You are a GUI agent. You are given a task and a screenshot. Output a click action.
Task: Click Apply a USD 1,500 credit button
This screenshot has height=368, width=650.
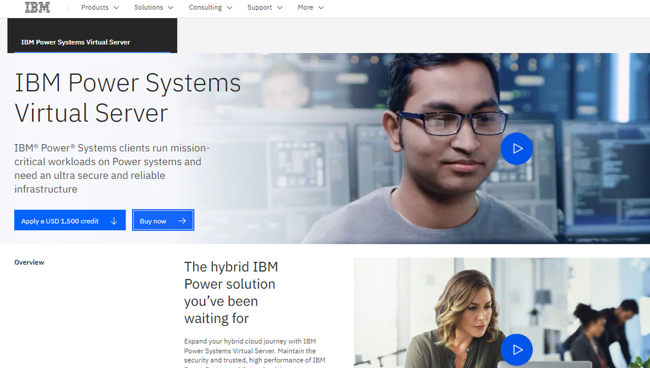coord(70,220)
